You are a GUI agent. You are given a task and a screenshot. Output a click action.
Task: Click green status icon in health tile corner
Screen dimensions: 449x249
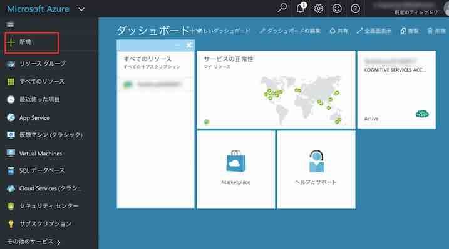coord(207,122)
